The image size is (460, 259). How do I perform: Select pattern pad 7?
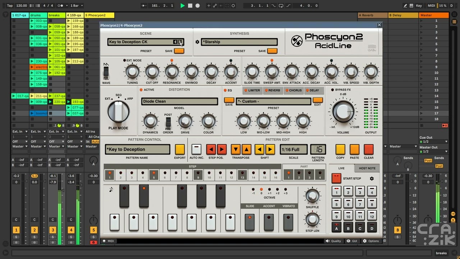[360, 203]
